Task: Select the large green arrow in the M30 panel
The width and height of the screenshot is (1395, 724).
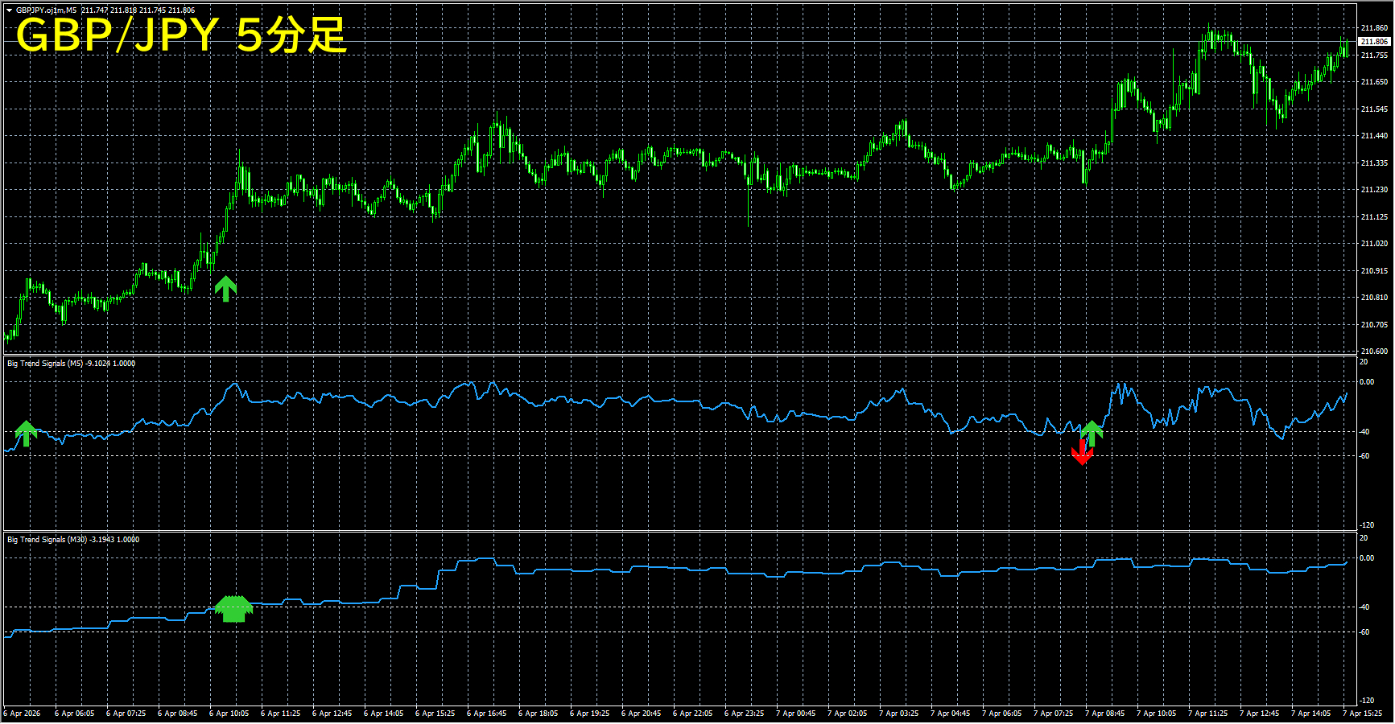Action: [233, 608]
